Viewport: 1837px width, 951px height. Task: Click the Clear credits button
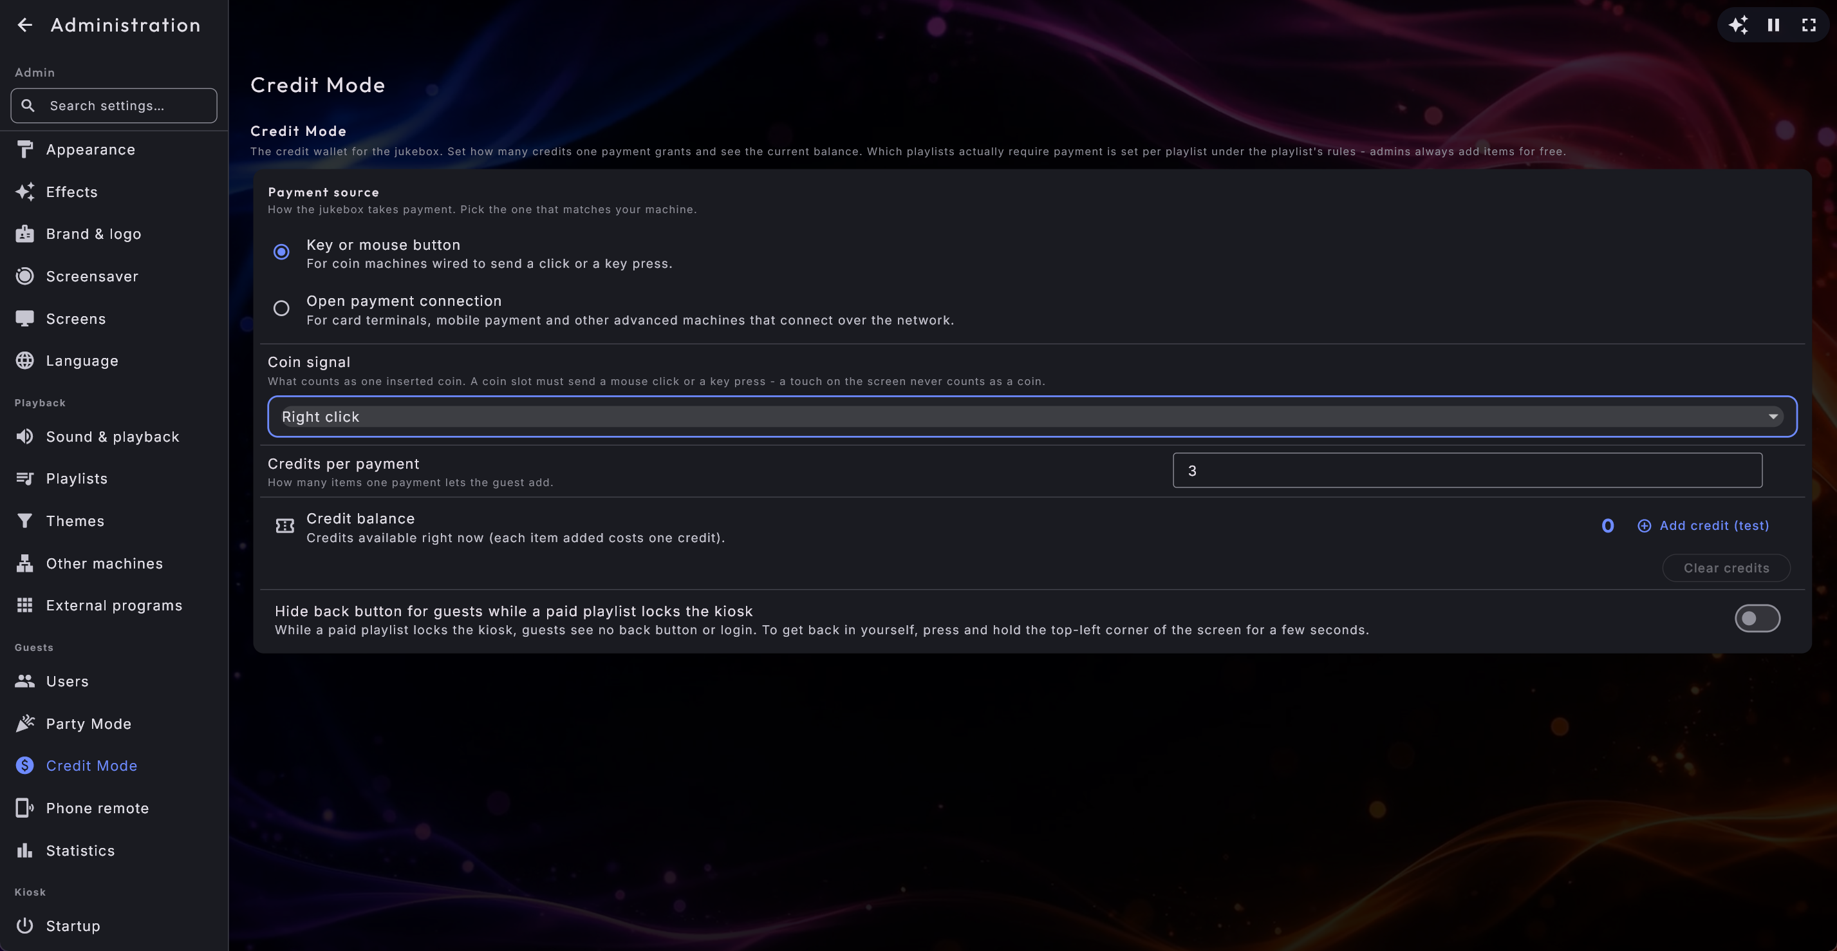click(x=1726, y=568)
